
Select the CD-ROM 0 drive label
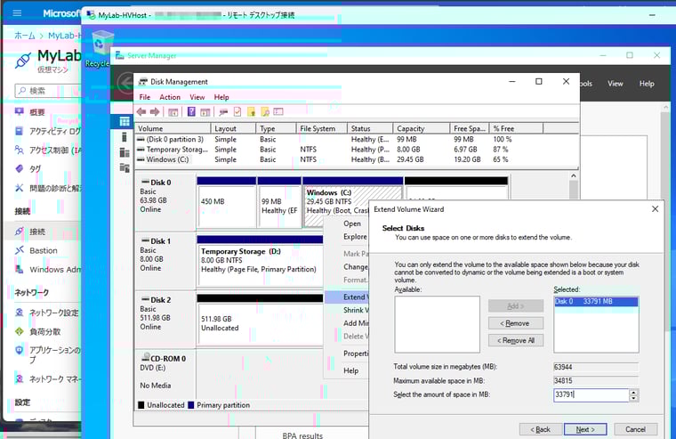pos(165,372)
